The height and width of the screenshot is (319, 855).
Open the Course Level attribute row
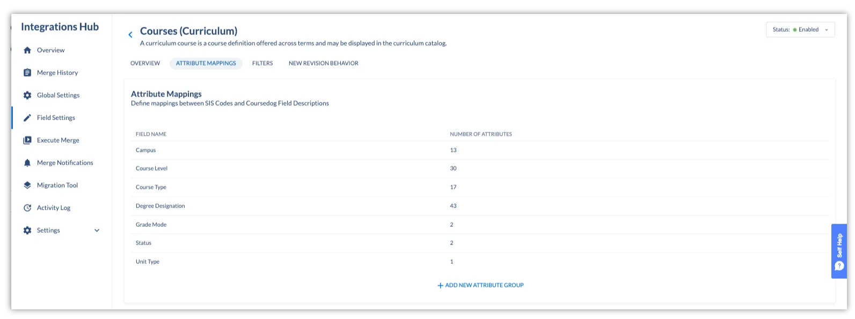(x=480, y=168)
